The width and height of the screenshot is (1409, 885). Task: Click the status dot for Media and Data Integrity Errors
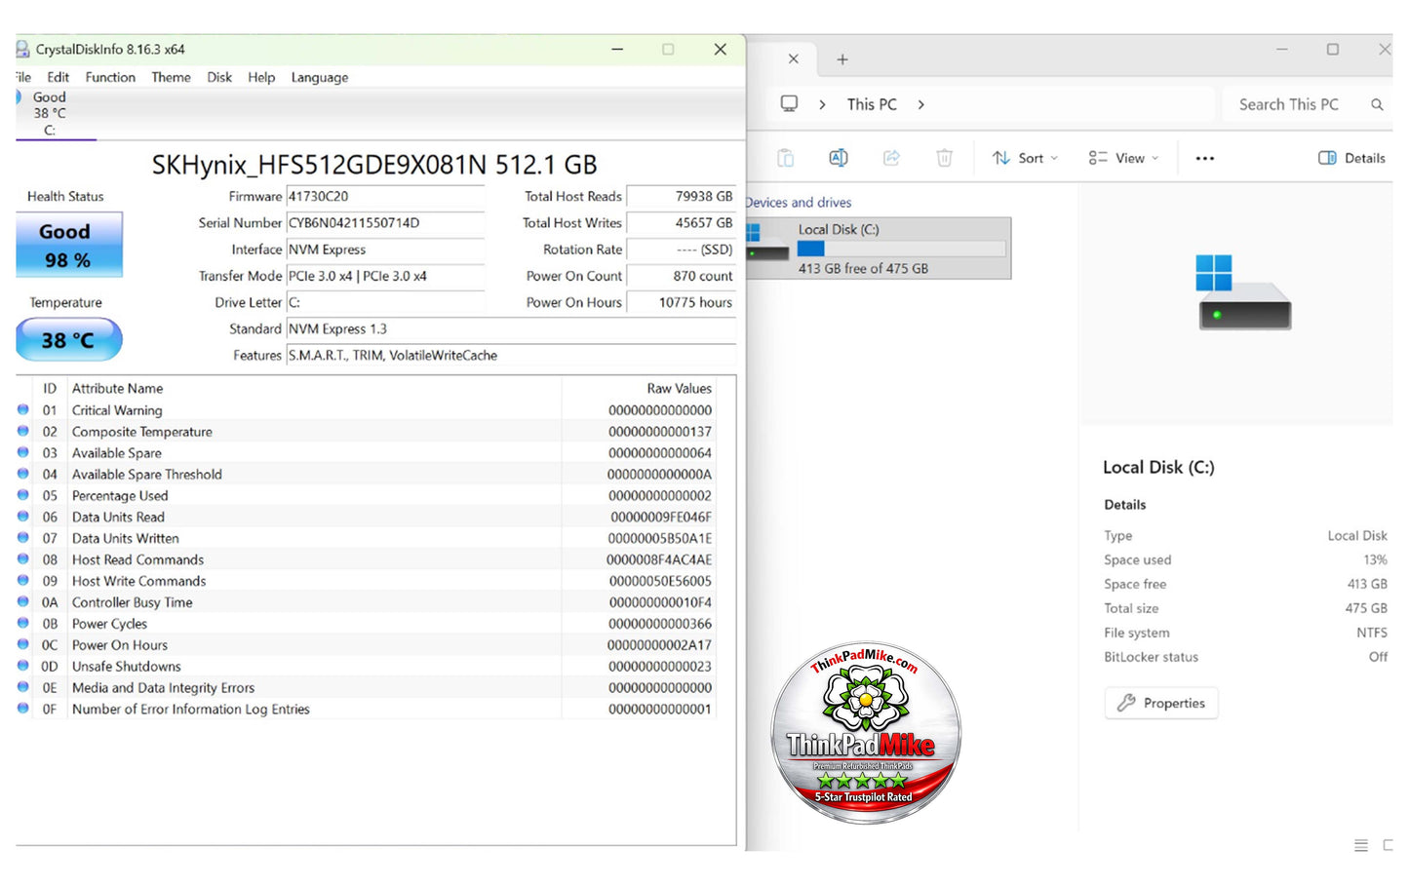click(x=23, y=687)
